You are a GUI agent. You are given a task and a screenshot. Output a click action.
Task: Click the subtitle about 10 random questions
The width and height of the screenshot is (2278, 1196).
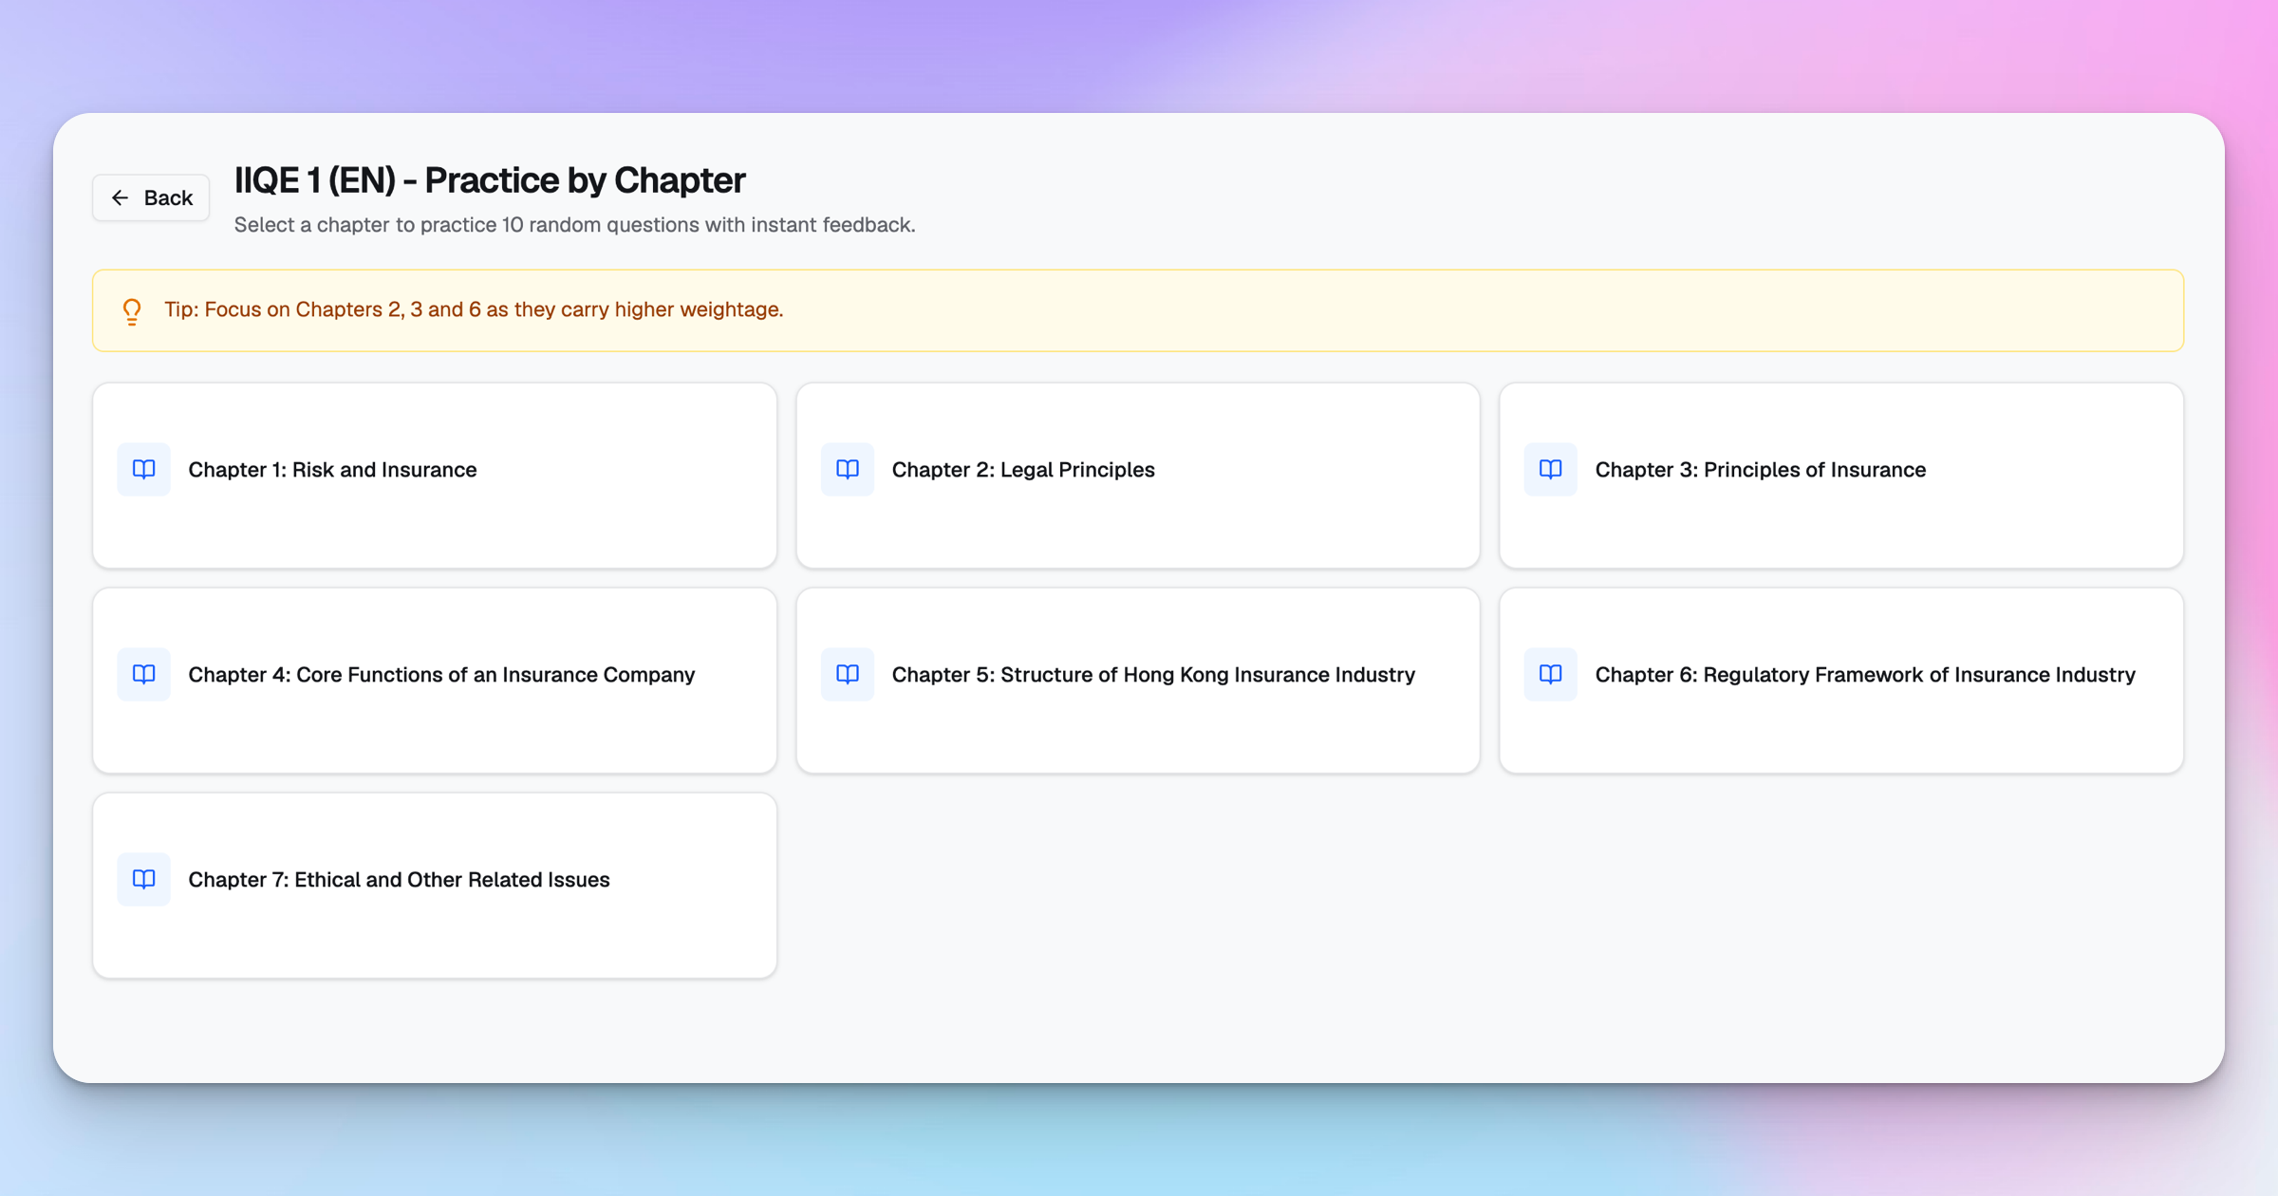coord(574,225)
